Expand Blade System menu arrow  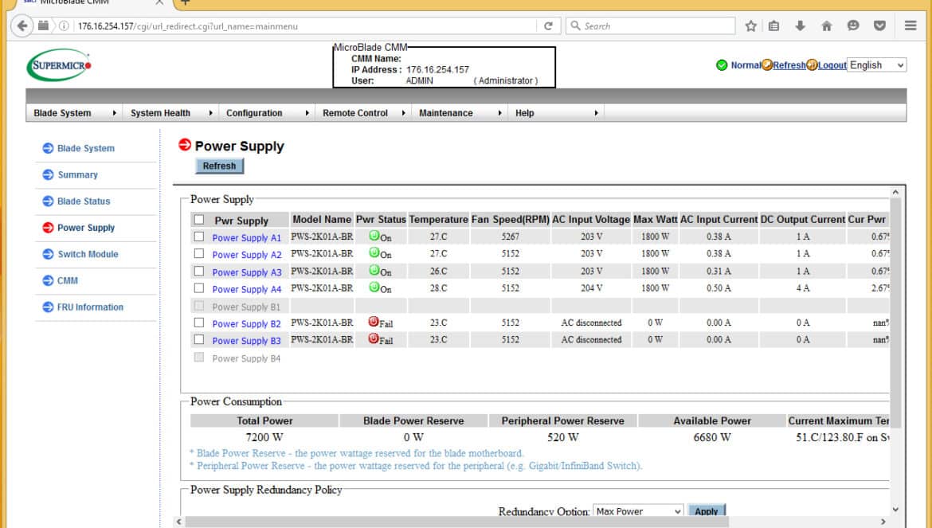114,113
